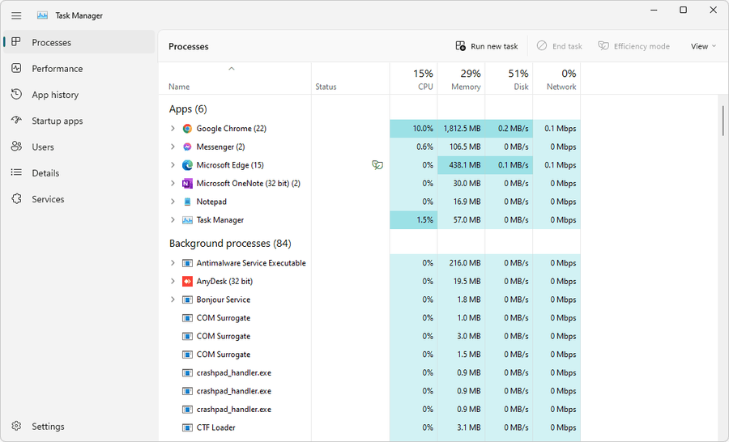Sort by the Disk column header
This screenshot has height=442, width=729.
[509, 79]
